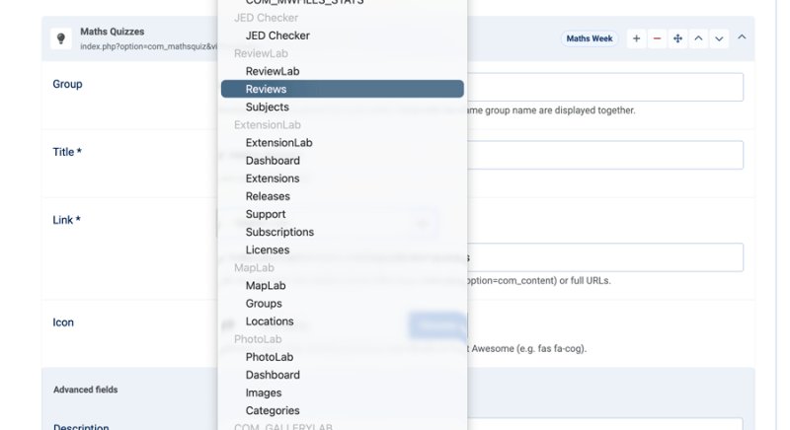Click into the Link input field

(x=604, y=257)
